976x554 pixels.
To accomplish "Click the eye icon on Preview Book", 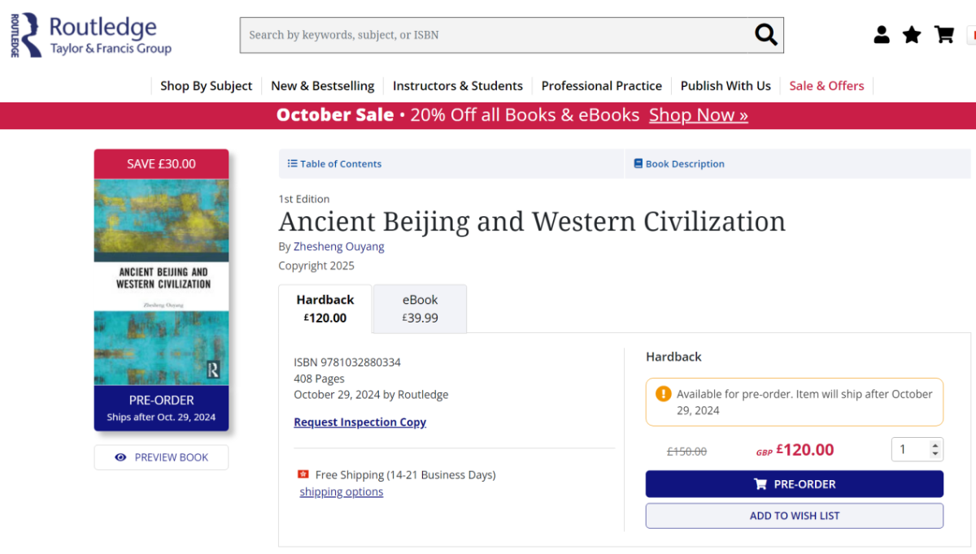I will pyautogui.click(x=120, y=457).
